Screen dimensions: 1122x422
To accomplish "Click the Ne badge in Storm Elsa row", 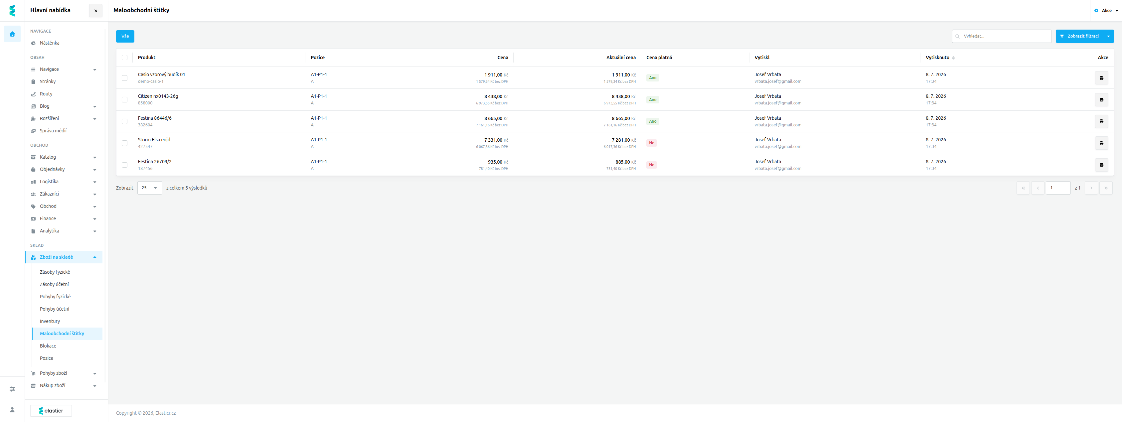I will pos(652,143).
